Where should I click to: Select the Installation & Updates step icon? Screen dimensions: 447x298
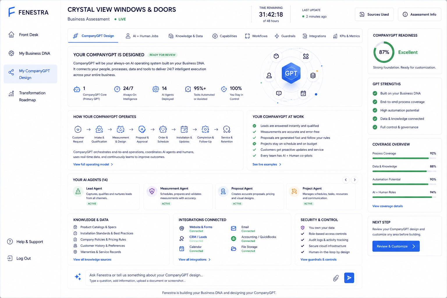pyautogui.click(x=184, y=129)
